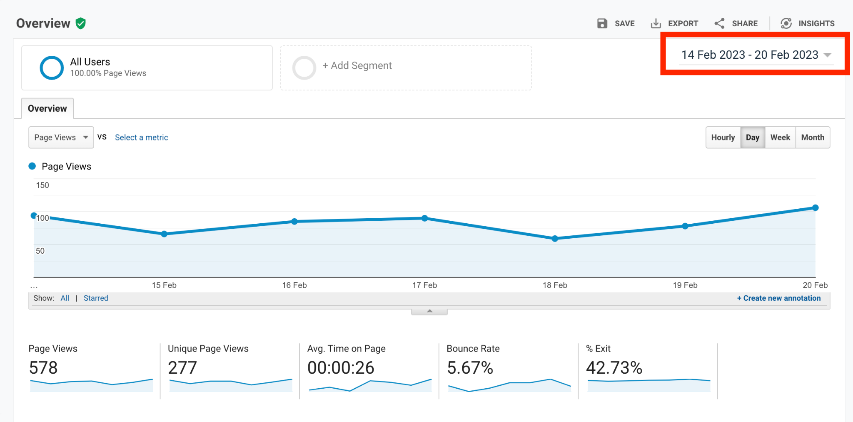Click the Select a metric link
The image size is (853, 422).
coord(141,137)
